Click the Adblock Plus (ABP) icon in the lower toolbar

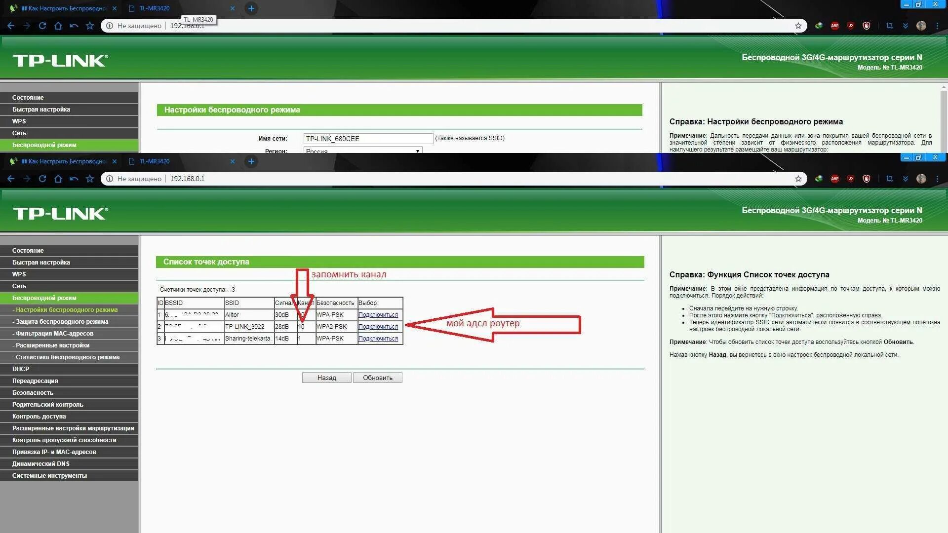pyautogui.click(x=834, y=179)
